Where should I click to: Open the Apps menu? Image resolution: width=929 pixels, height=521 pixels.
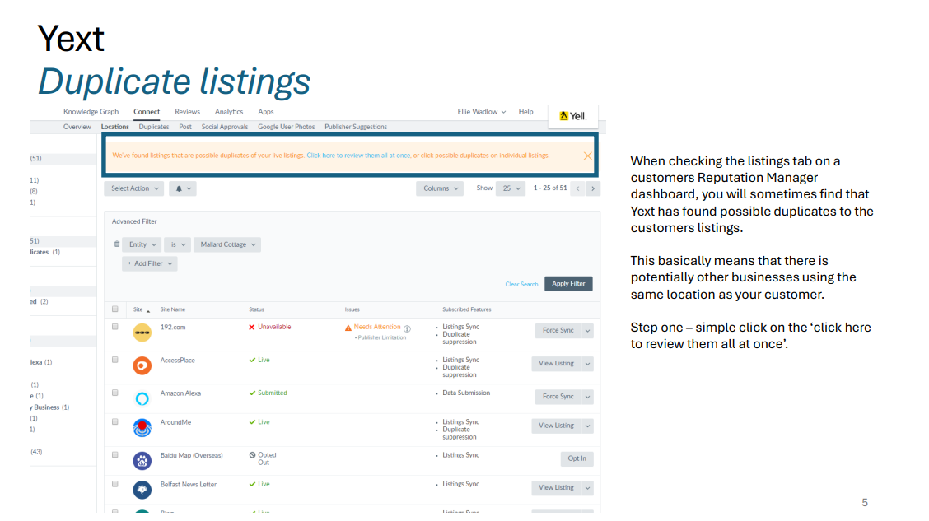(x=266, y=112)
